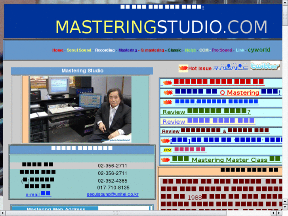Click the horizontal scrollbar thumb
The height and width of the screenshot is (216, 288).
click(116, 213)
